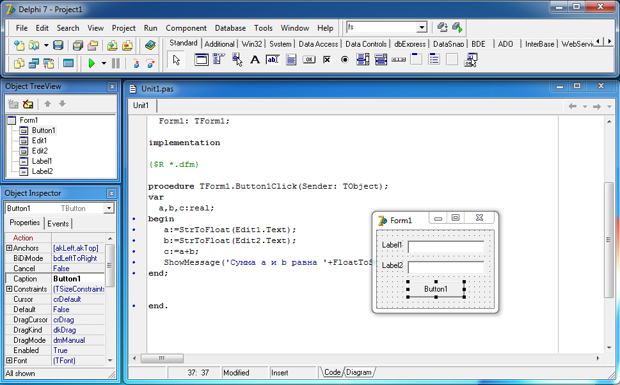Click the Open Project toolbar icon

click(x=93, y=45)
